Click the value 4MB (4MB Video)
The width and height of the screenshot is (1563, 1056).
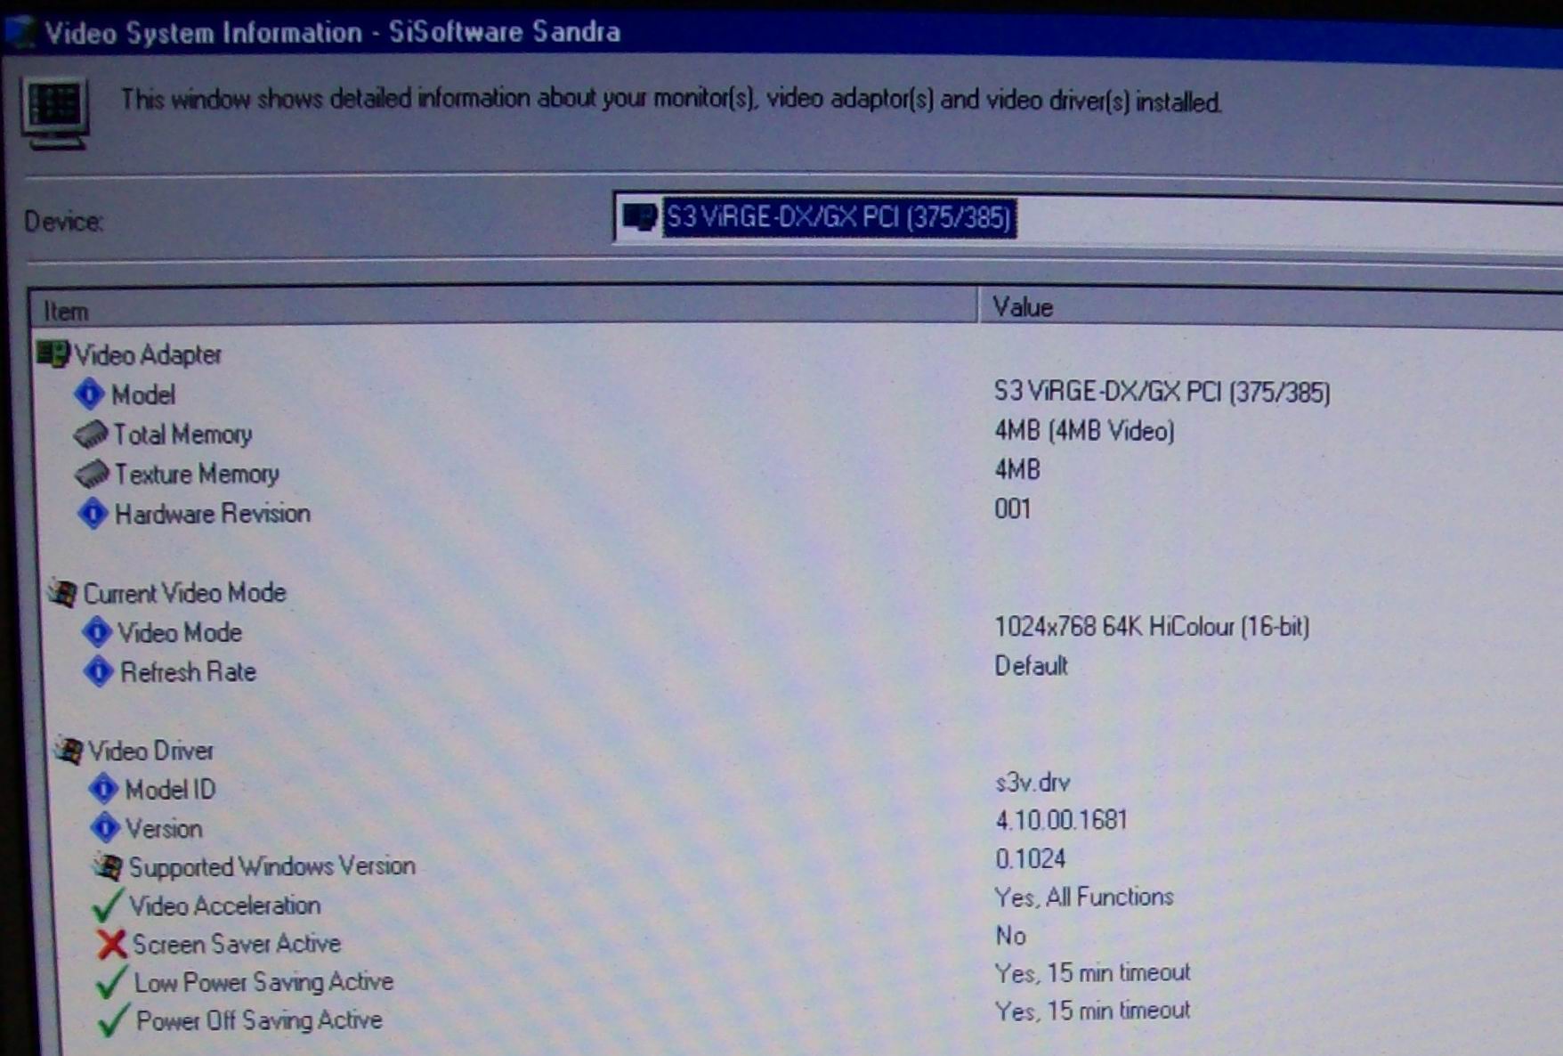pyautogui.click(x=1084, y=431)
